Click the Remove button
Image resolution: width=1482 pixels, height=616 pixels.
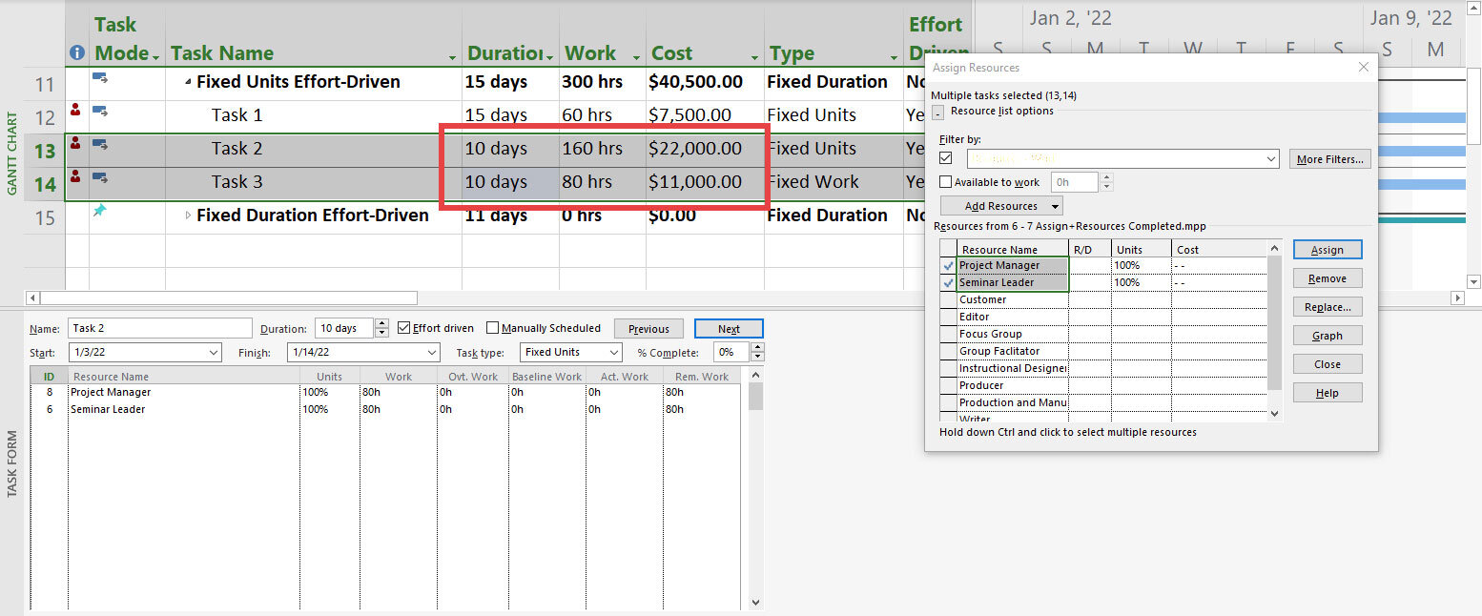(1328, 278)
